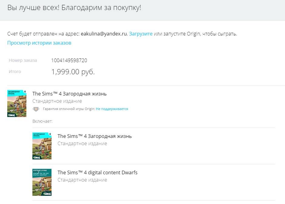Click the "digital content Dwarfs" cover thumbnail
The image size is (285, 204).
42,182
